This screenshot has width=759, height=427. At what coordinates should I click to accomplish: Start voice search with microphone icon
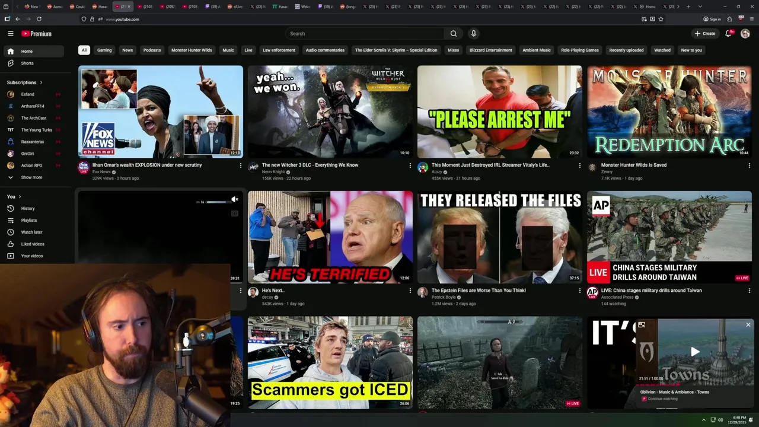tap(473, 34)
